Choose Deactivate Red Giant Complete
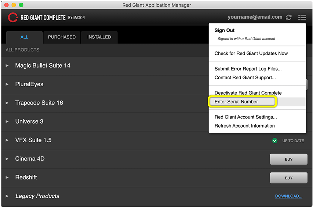The width and height of the screenshot is (313, 208). coord(248,93)
